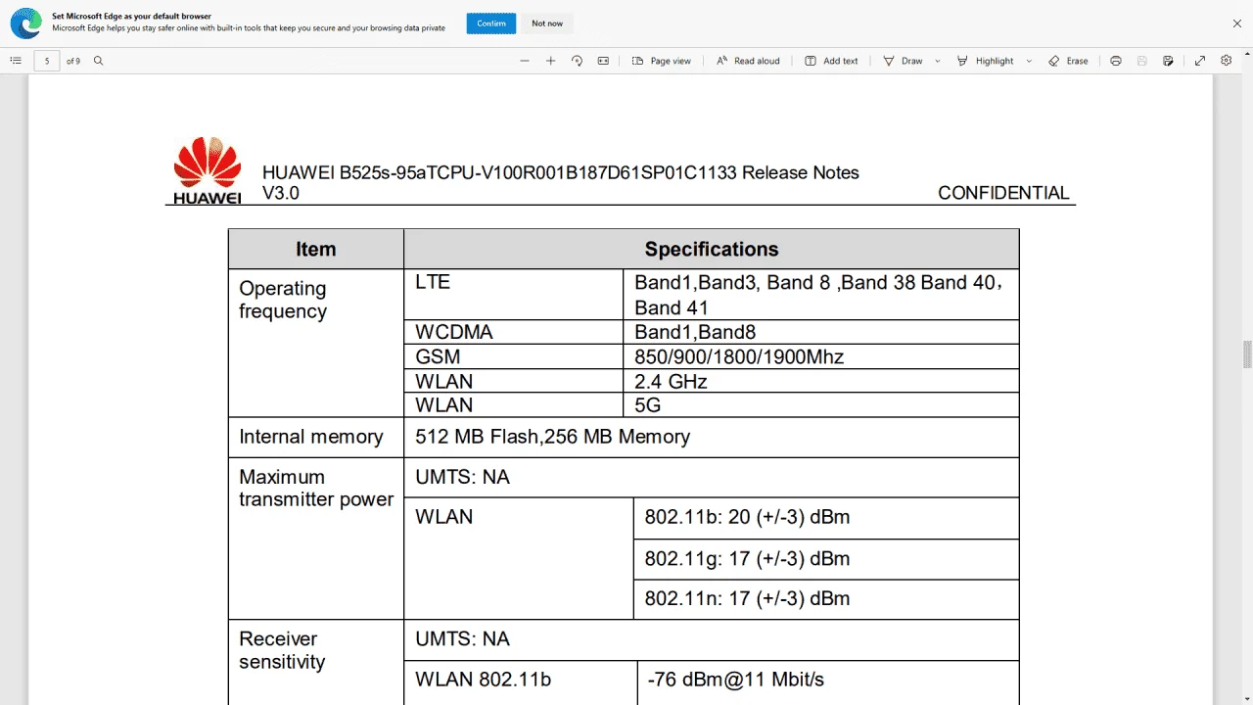The width and height of the screenshot is (1253, 705).
Task: Expand Draw tool options dropdown
Action: tap(937, 61)
